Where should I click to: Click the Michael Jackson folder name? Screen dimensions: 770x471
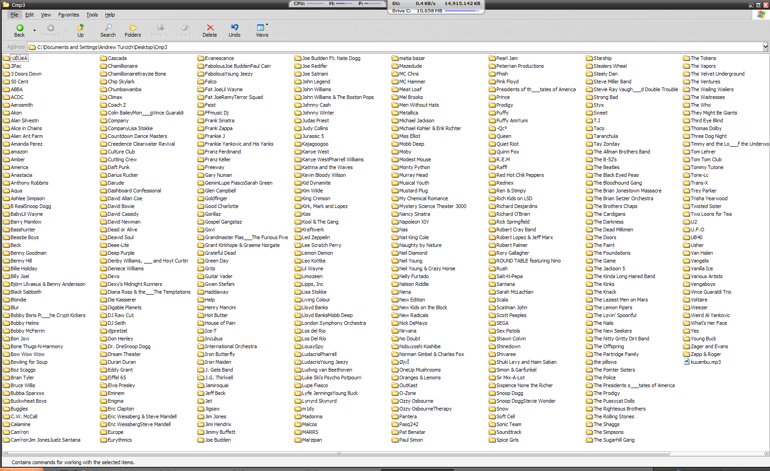(417, 120)
